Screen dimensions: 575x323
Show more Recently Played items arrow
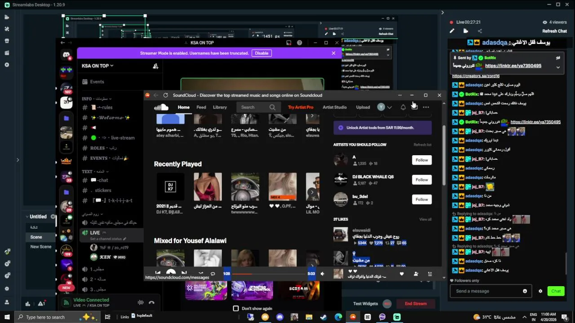coord(312,192)
